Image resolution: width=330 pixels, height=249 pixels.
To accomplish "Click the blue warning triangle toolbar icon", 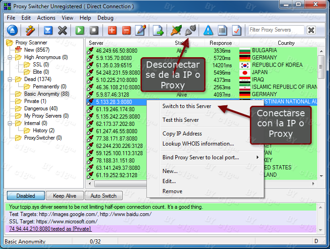I will [208, 31].
